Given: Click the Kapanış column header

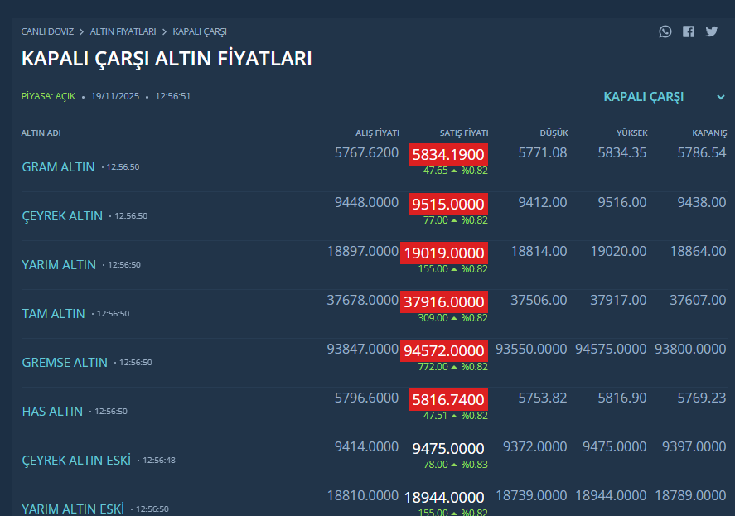Looking at the screenshot, I should pyautogui.click(x=709, y=133).
